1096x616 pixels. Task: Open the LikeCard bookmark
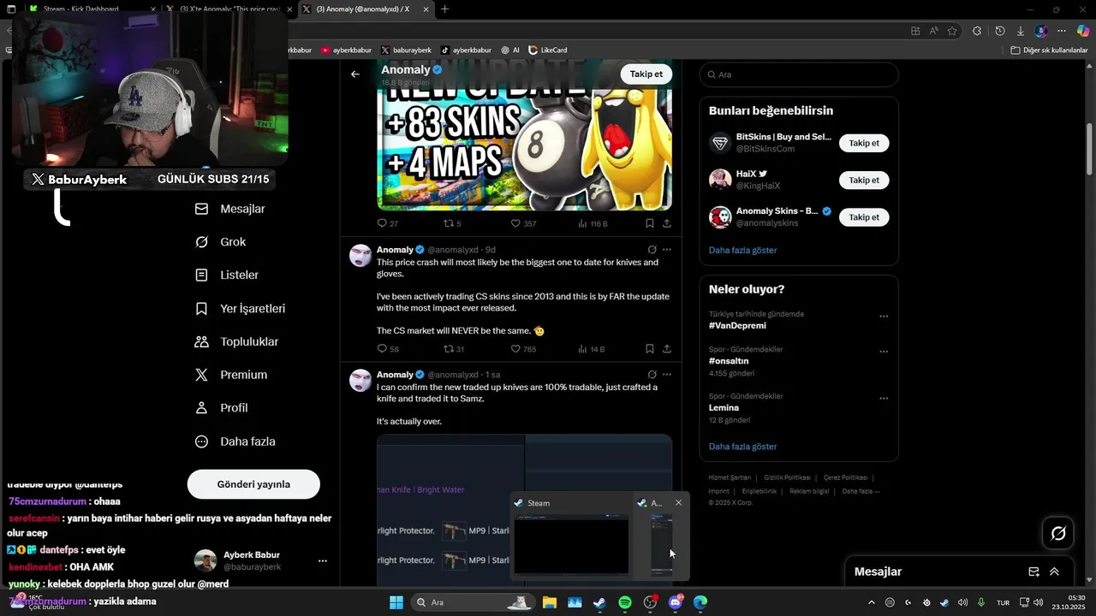[548, 50]
